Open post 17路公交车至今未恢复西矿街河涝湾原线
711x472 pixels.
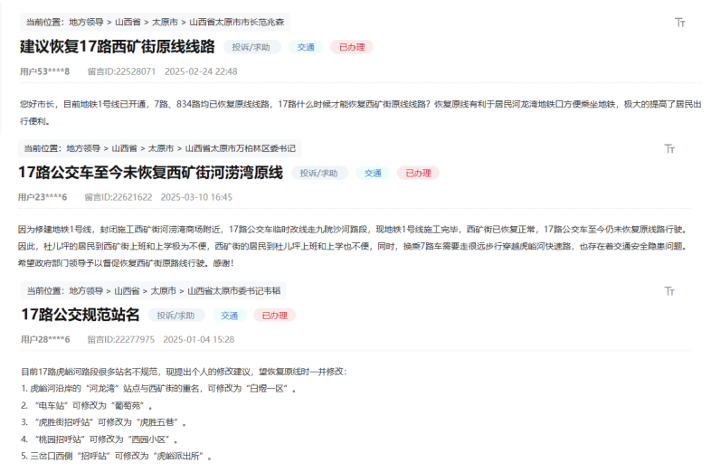(x=151, y=173)
